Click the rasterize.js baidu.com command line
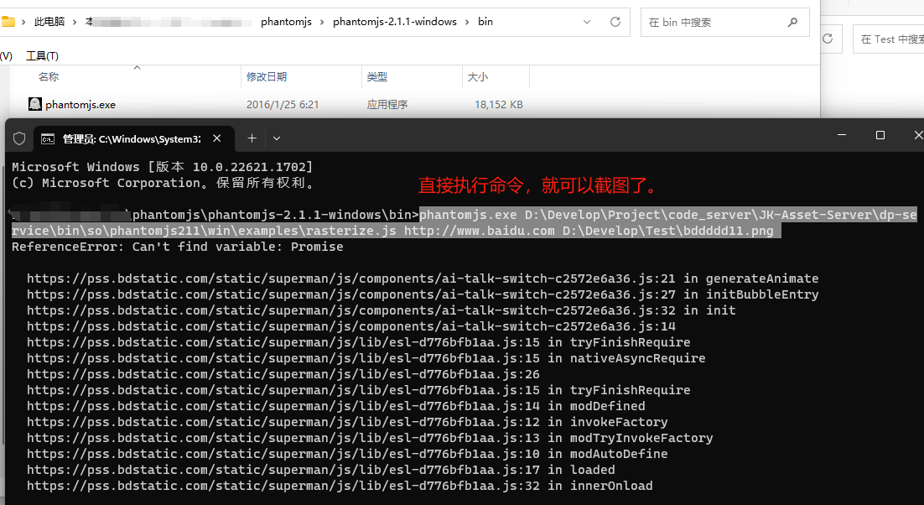The height and width of the screenshot is (505, 924). pos(396,231)
